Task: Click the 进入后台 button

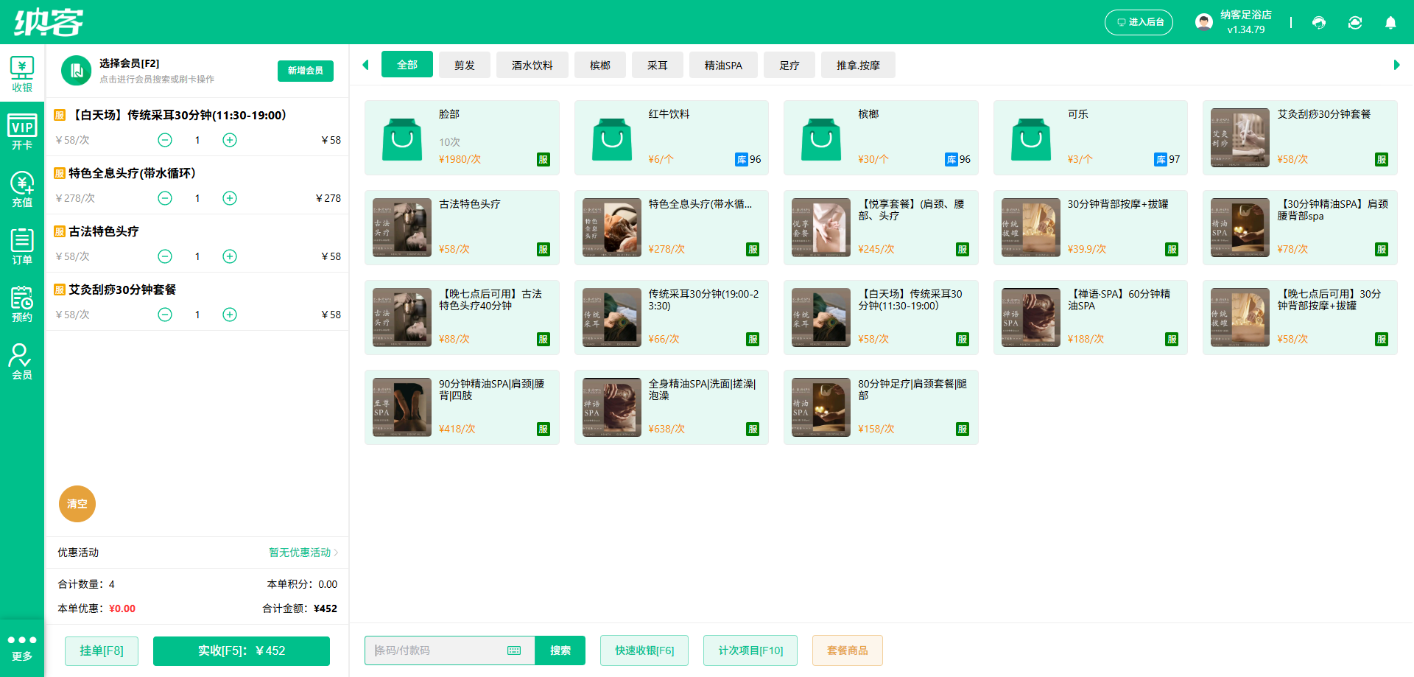Action: click(1139, 22)
